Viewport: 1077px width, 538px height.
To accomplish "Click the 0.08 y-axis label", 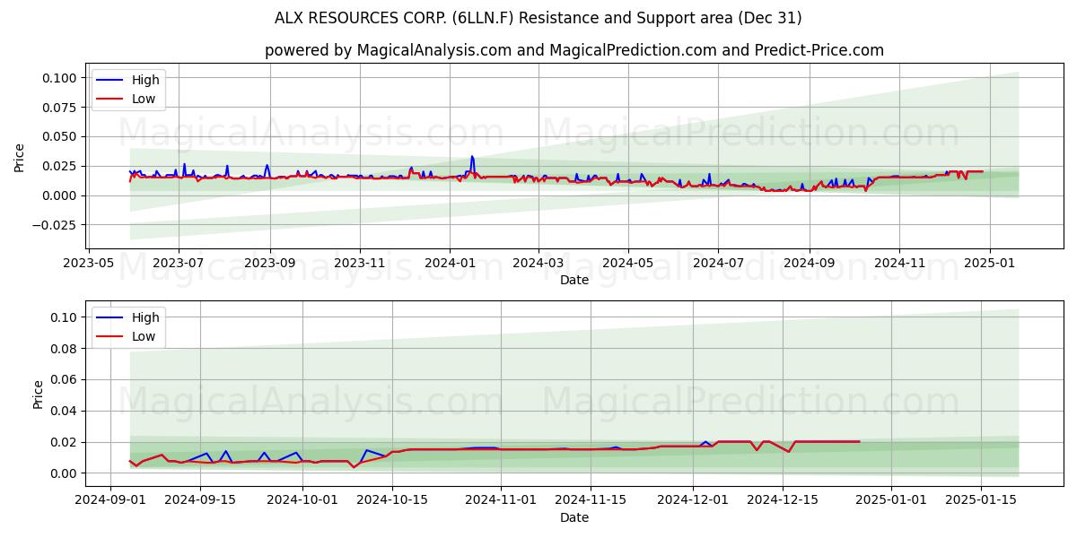I will tap(66, 349).
